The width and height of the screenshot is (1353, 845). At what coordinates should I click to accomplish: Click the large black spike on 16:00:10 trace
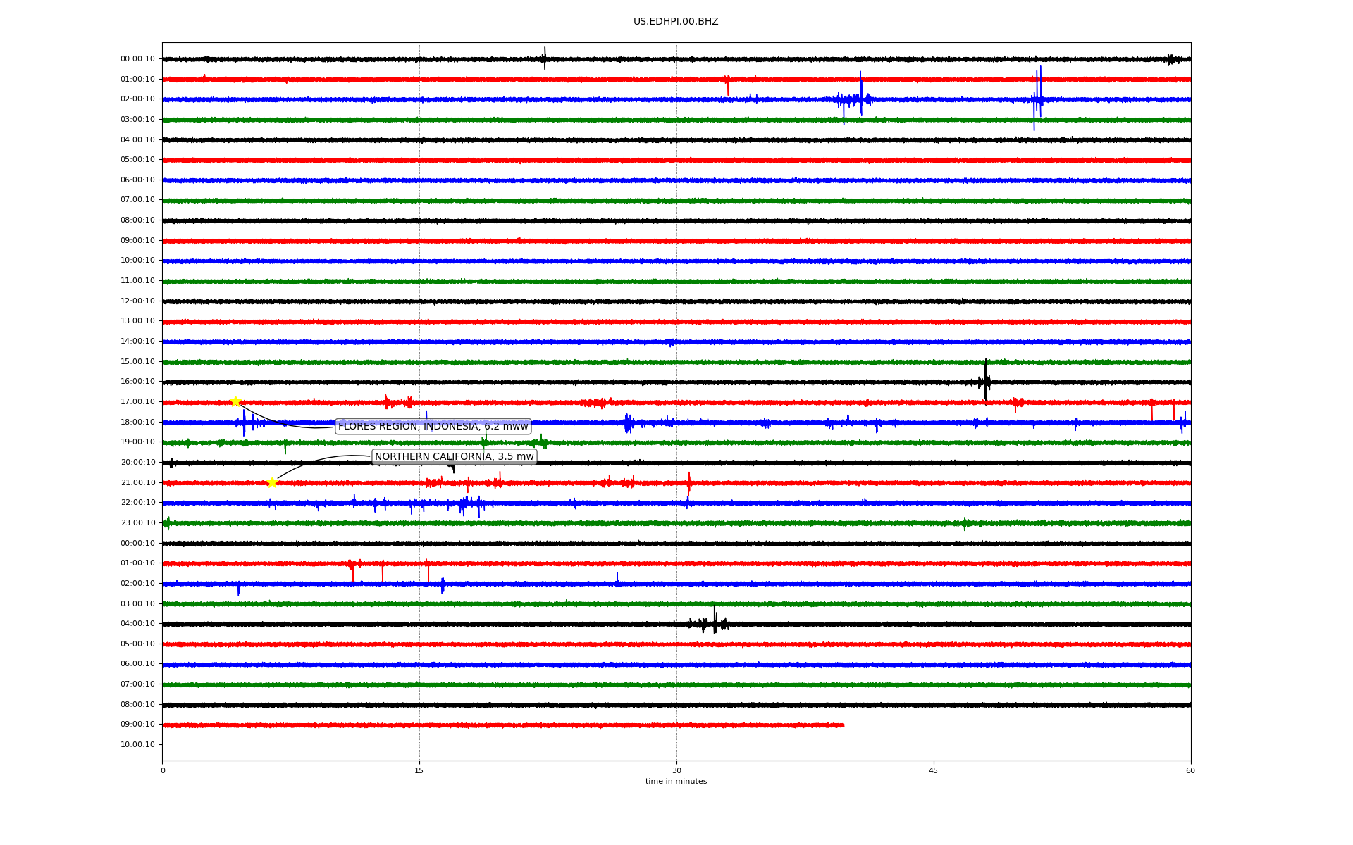[x=985, y=381]
